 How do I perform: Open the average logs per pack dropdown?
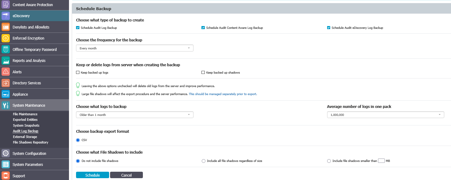click(385, 114)
